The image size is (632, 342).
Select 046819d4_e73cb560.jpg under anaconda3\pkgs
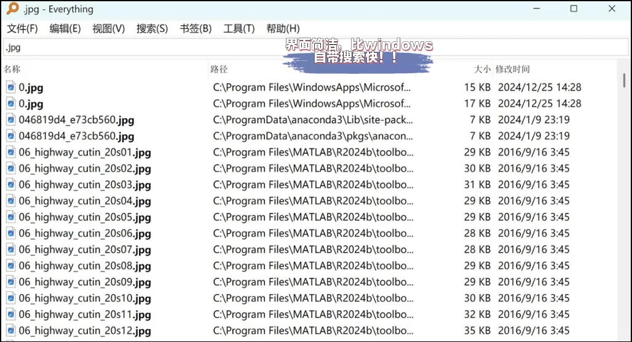(77, 136)
